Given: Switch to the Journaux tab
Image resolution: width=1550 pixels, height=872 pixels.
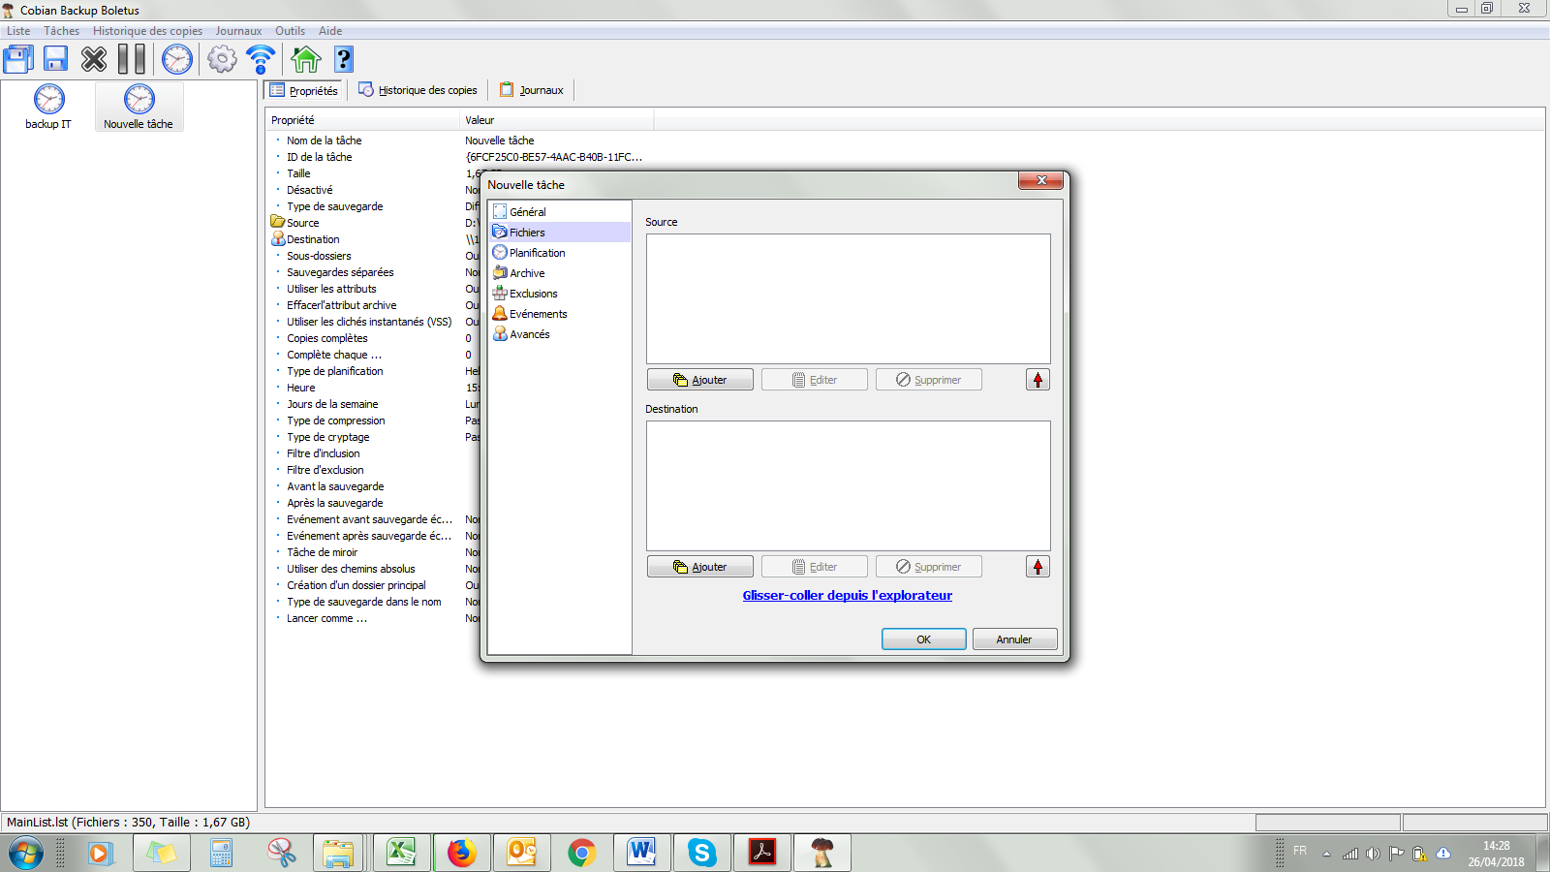Looking at the screenshot, I should coord(532,90).
